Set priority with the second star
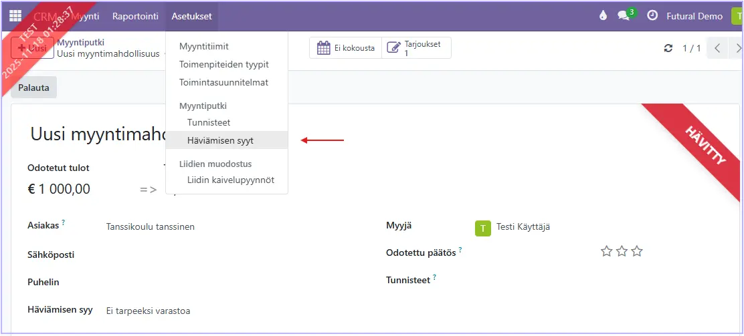The height and width of the screenshot is (336, 744). coord(622,251)
